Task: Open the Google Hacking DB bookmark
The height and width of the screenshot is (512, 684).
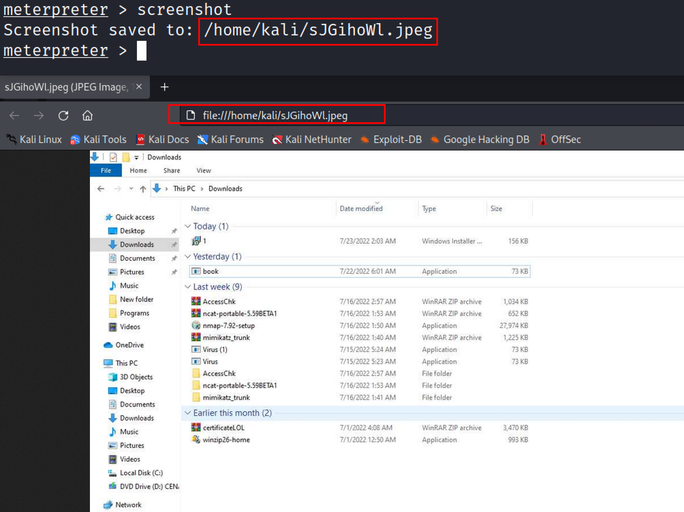Action: [480, 139]
